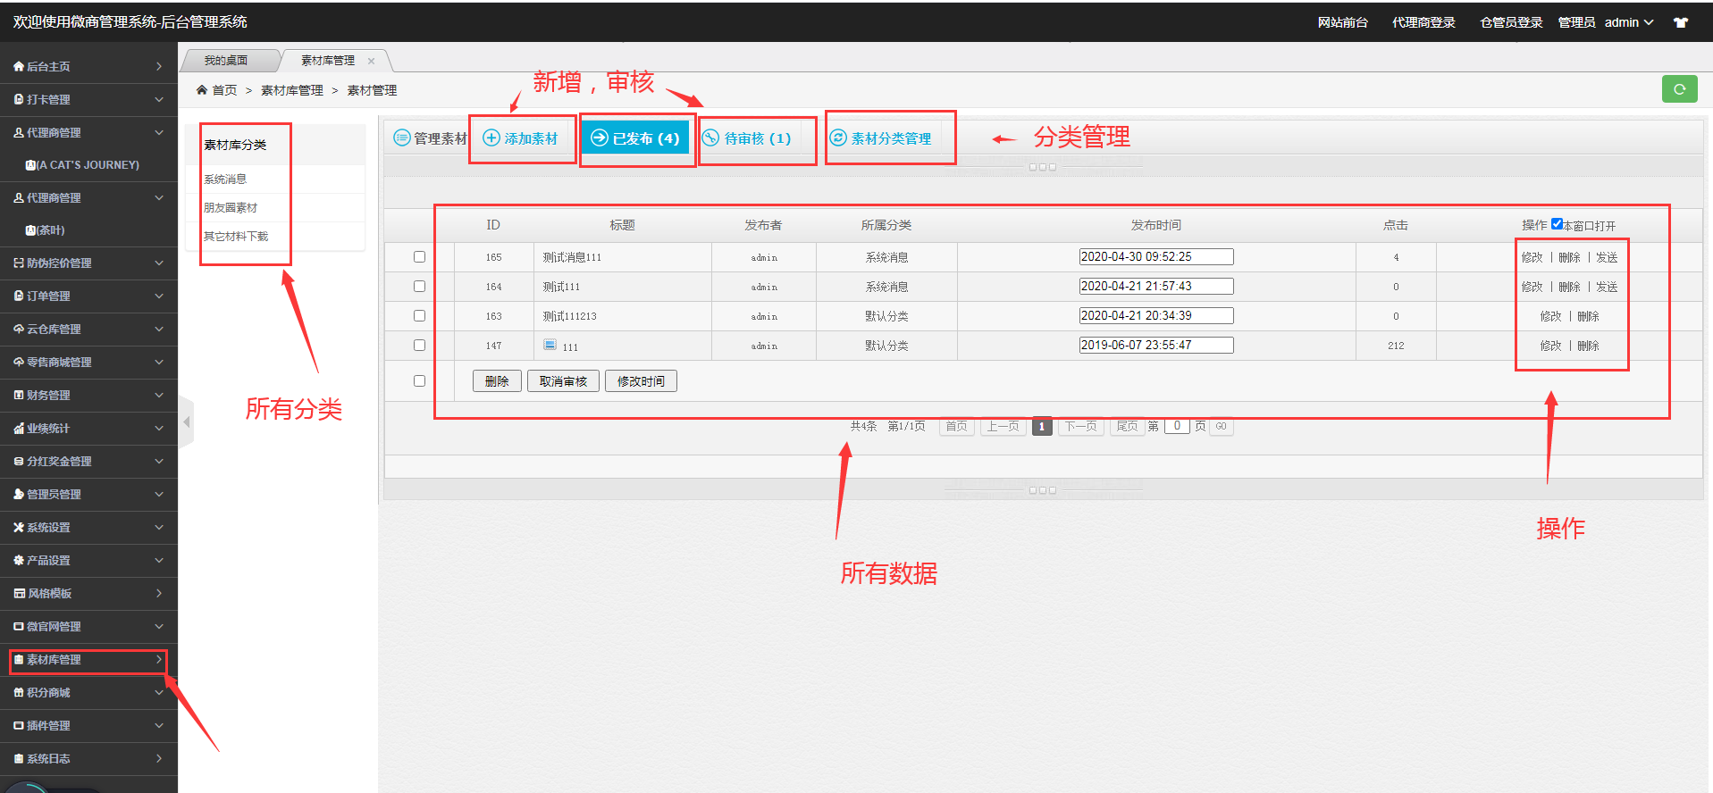Select 系统消息 category in left list

coord(225,179)
